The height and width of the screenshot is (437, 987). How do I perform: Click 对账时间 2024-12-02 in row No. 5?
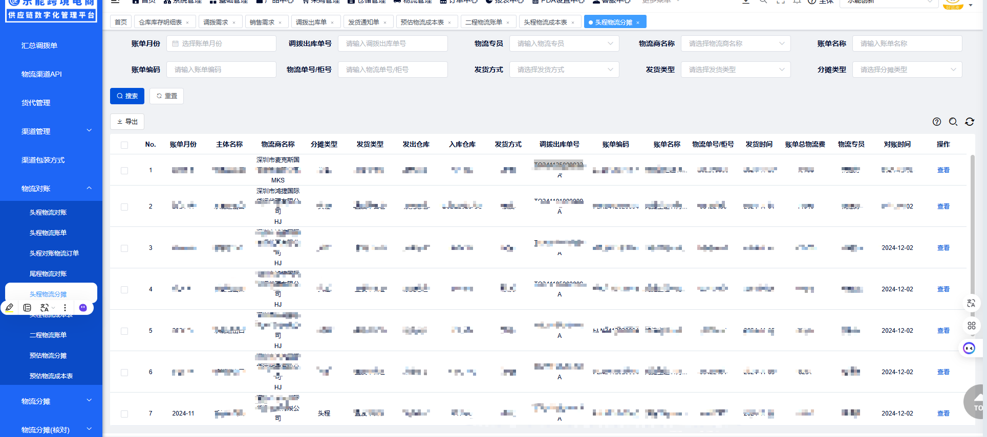[x=897, y=331]
